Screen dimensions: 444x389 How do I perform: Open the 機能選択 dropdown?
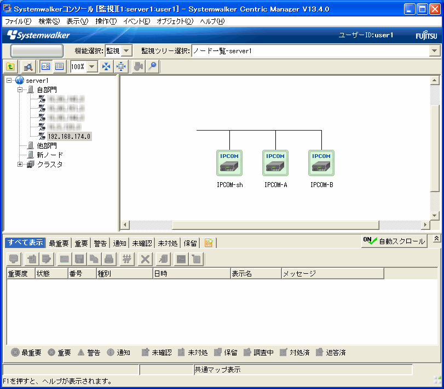point(126,51)
